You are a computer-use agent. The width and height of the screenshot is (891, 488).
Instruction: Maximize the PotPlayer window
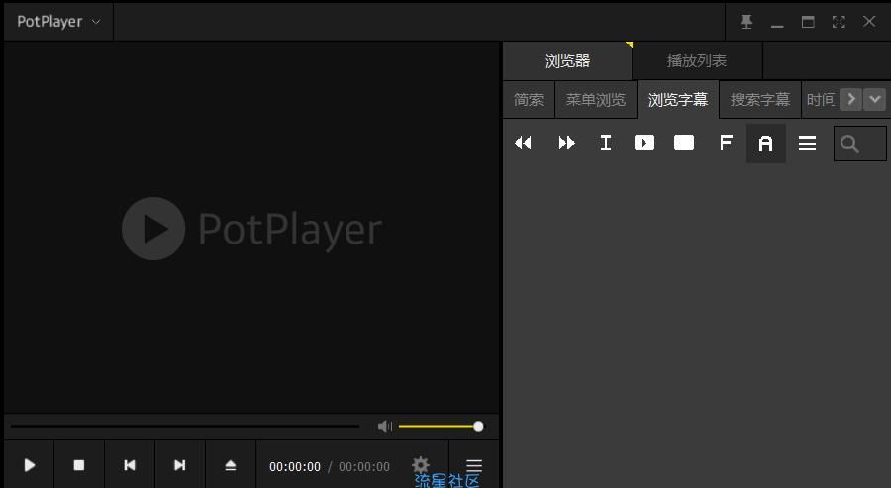[x=808, y=22]
